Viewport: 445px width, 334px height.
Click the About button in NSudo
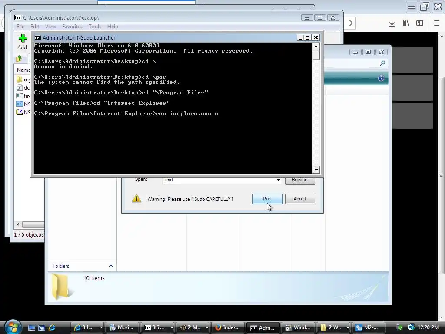pyautogui.click(x=300, y=199)
